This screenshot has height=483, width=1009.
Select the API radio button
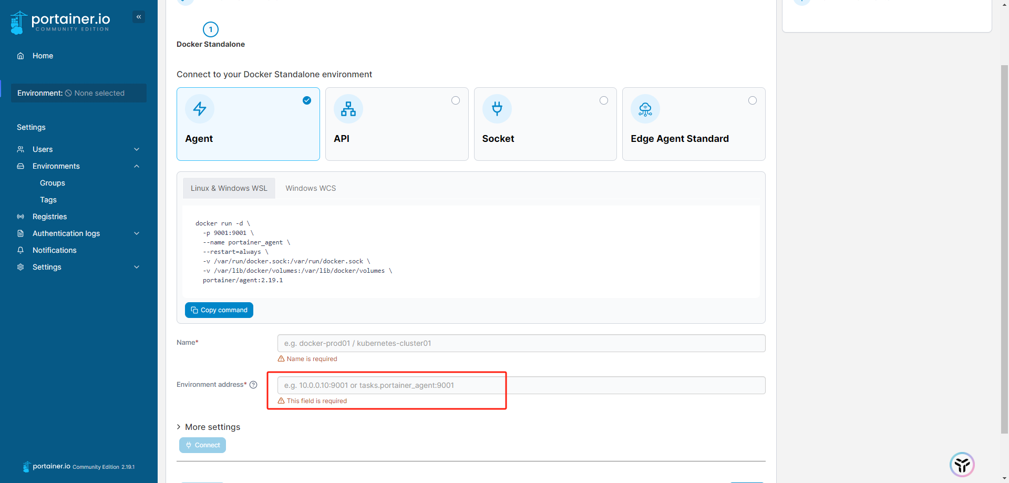[456, 100]
